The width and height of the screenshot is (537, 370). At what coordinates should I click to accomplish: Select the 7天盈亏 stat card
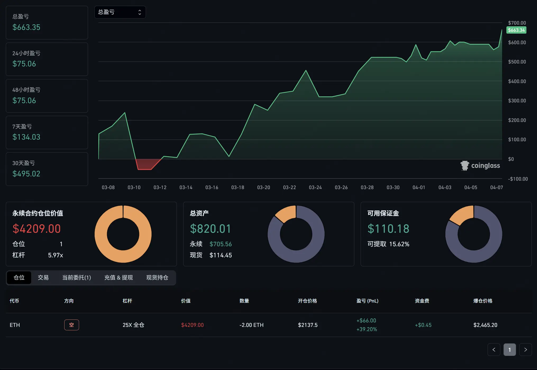point(47,133)
